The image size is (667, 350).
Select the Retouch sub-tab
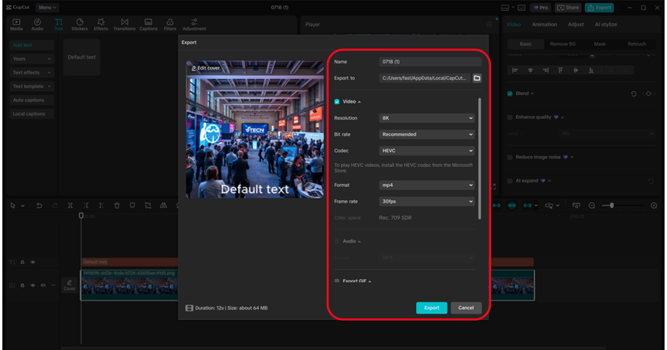pos(637,44)
